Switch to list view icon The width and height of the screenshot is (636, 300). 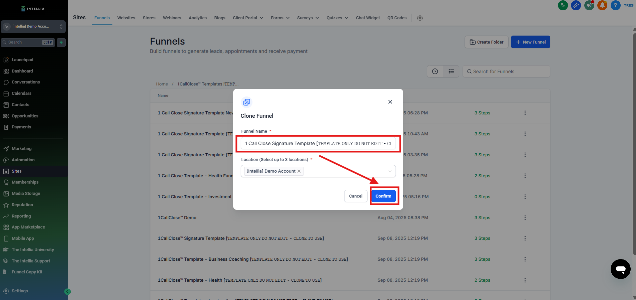(451, 72)
